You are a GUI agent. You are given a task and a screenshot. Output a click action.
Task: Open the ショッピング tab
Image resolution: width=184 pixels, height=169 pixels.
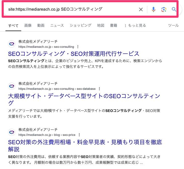pos(80,25)
